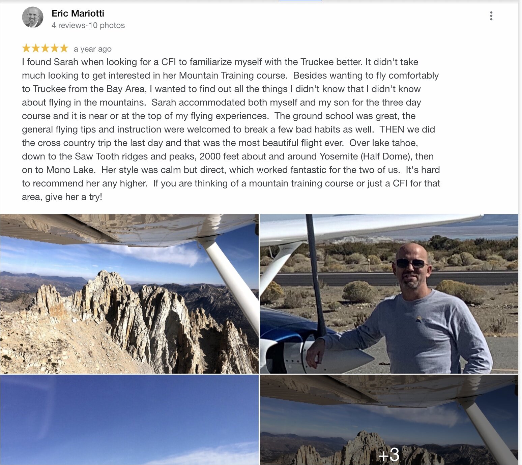Click the review text paragraph
Screen dimensions: 522x465
pyautogui.click(x=231, y=129)
